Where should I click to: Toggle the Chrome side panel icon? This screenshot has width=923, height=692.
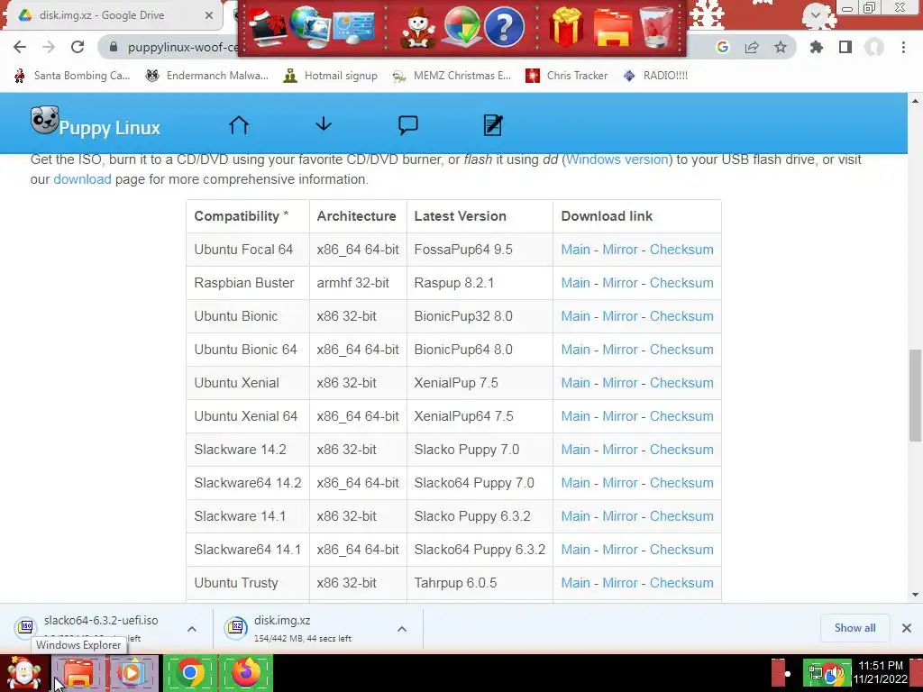click(845, 47)
